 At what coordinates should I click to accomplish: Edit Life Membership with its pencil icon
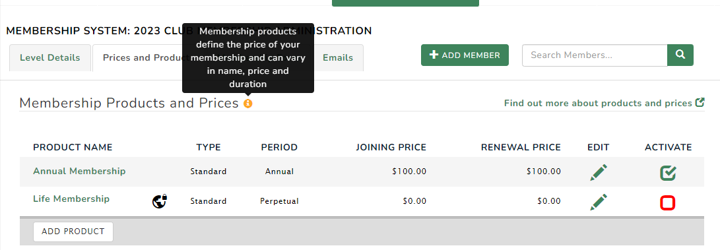tap(599, 202)
